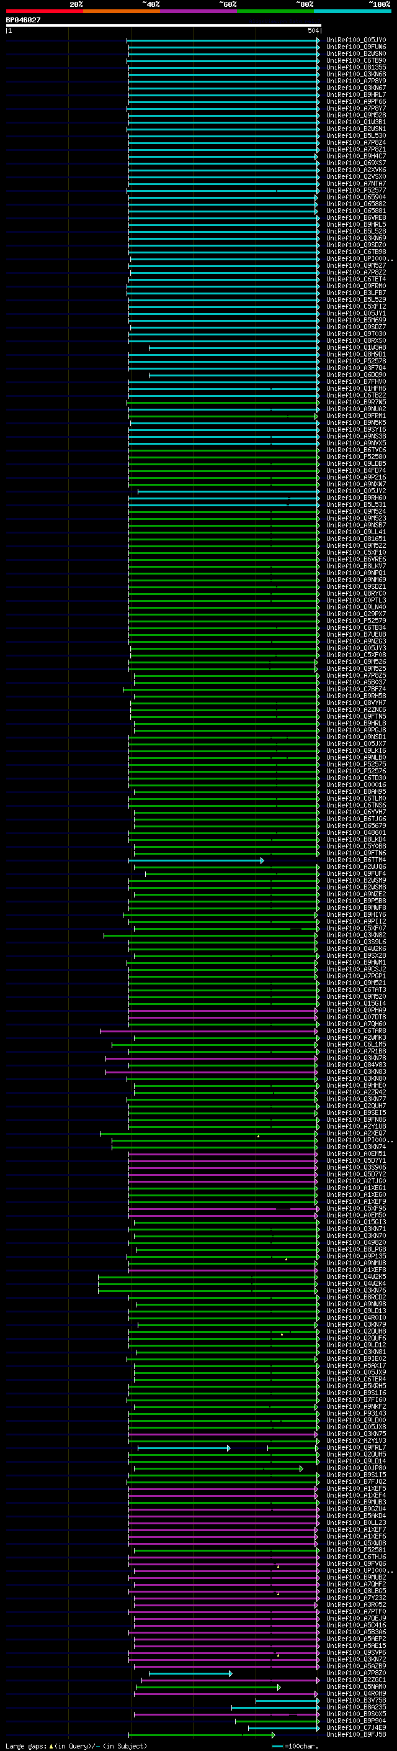Open hit UniRef100_Q9FUW6
This screenshot has width=397, height=1751.
(x=355, y=47)
